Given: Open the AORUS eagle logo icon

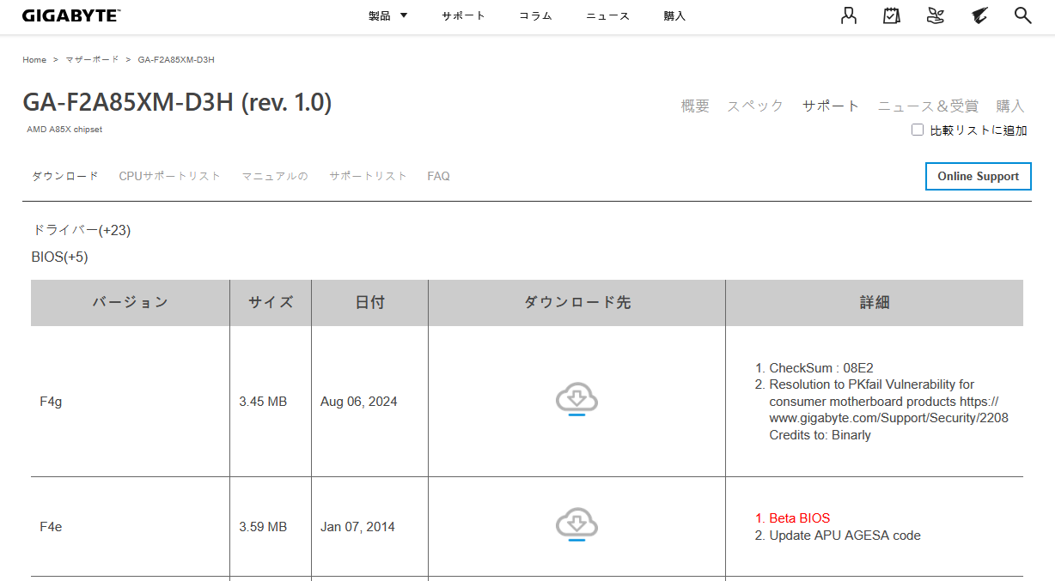Looking at the screenshot, I should click(x=979, y=15).
